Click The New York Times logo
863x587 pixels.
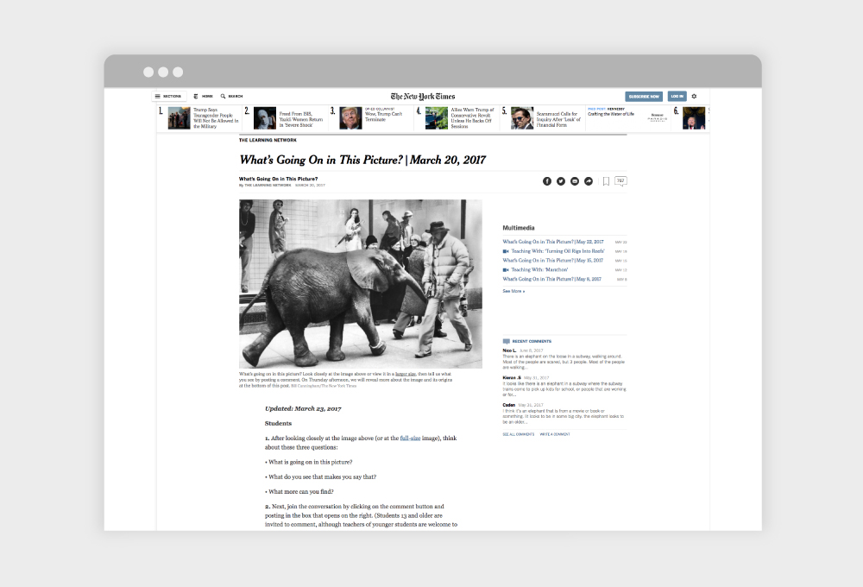(x=423, y=97)
